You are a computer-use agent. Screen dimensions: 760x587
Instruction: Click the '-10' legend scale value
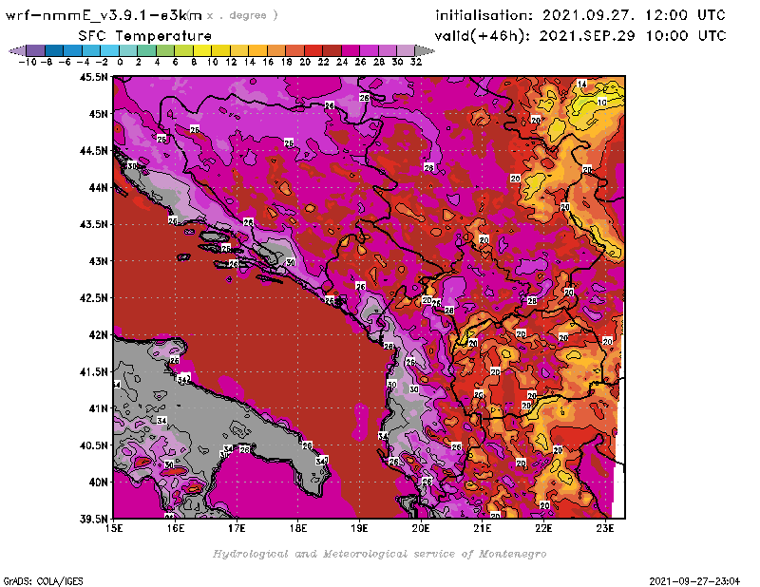point(28,62)
